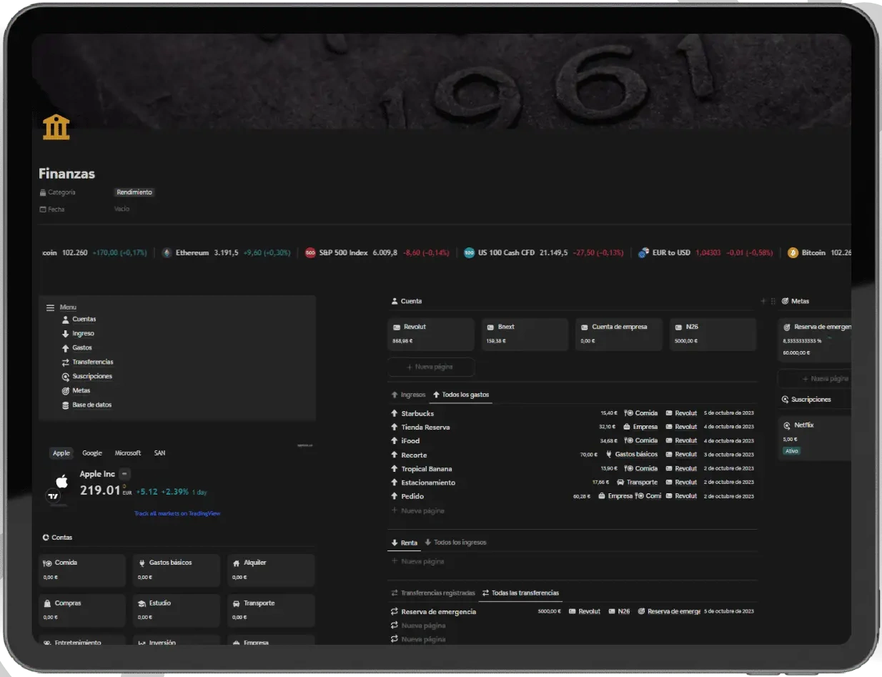Screen dimensions: 882x677
Task: Click the S&P 500 Index ticker icon
Action: click(x=310, y=253)
